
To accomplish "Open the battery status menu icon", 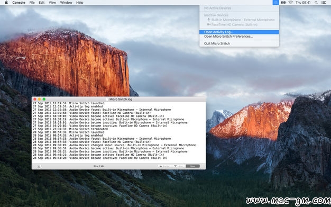I will coord(283,3).
